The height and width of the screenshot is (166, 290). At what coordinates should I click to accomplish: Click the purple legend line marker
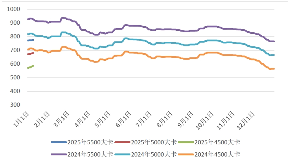[x=58, y=154]
